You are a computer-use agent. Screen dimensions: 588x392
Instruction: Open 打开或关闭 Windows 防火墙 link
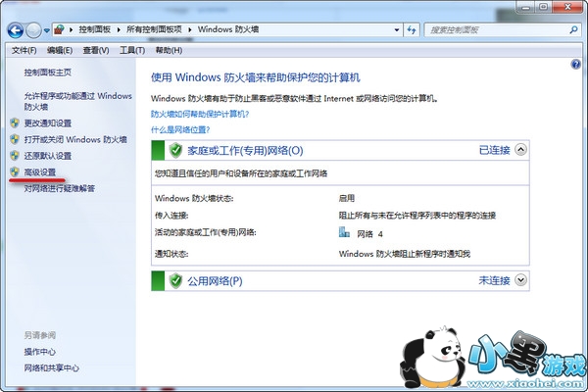point(75,139)
